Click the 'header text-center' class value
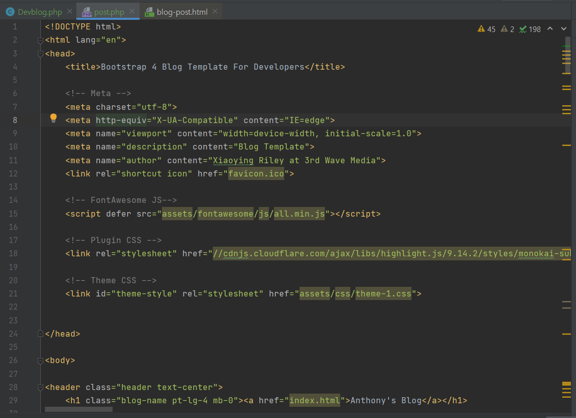Image resolution: width=576 pixels, height=418 pixels. coord(167,387)
